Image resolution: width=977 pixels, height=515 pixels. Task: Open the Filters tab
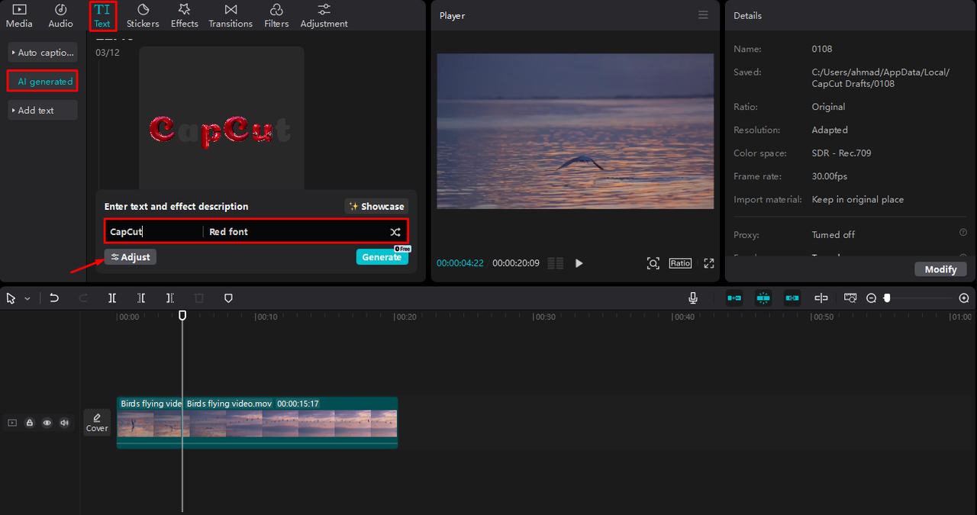[x=276, y=15]
